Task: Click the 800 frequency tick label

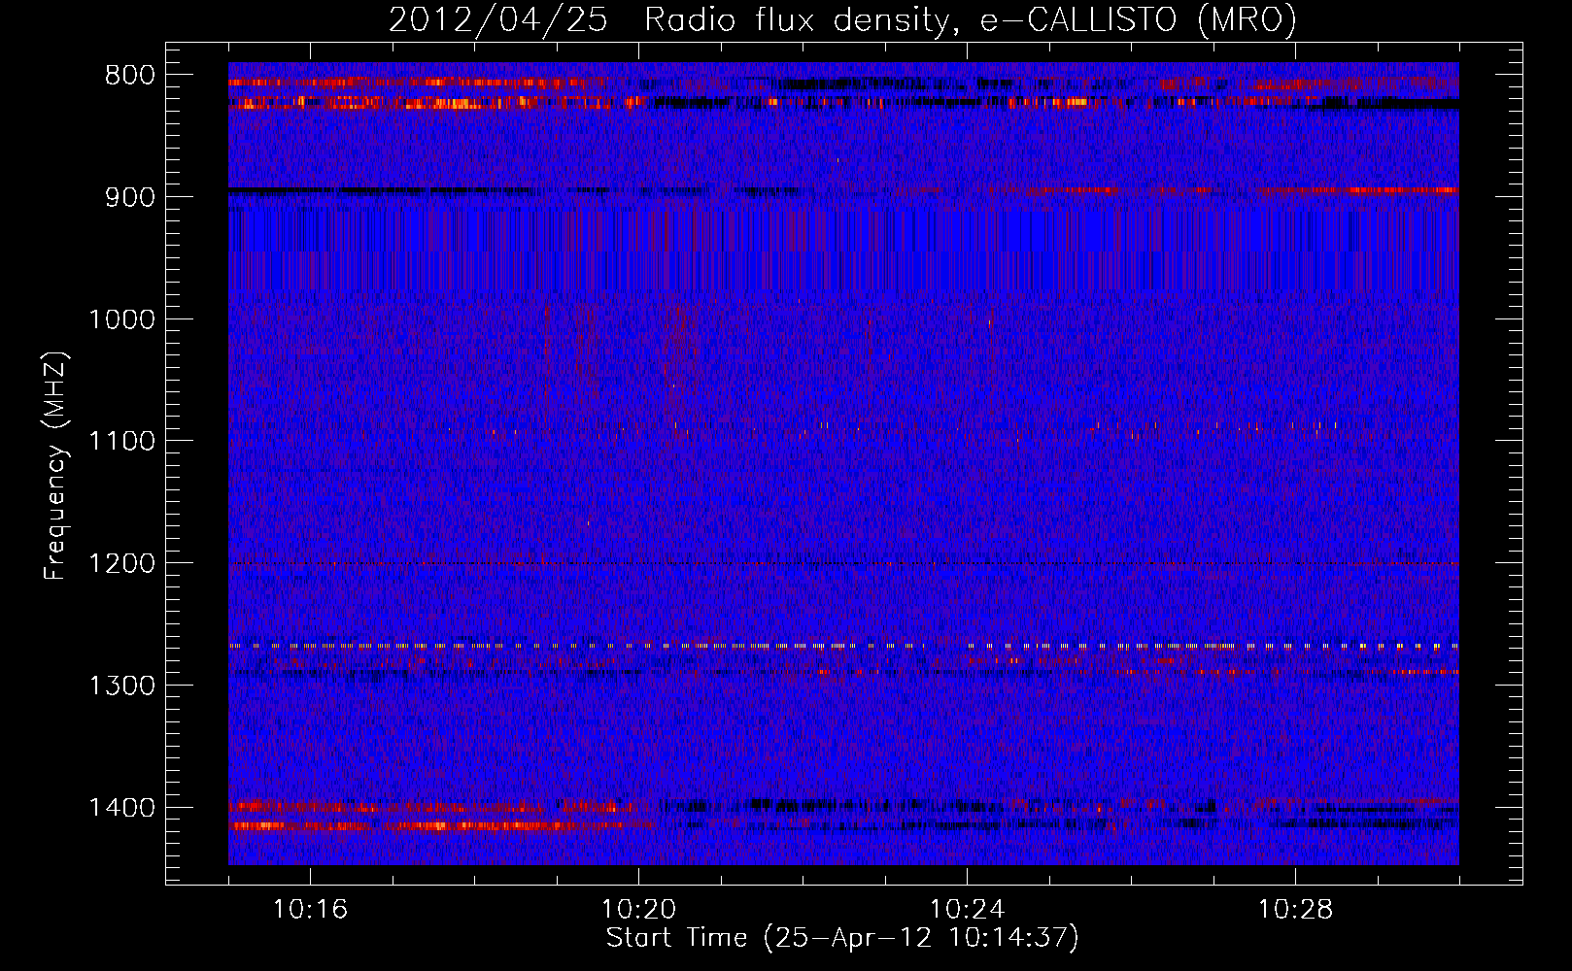Action: click(x=127, y=76)
